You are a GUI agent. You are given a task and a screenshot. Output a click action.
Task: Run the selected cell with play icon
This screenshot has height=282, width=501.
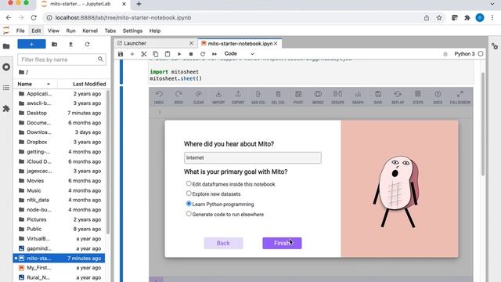tap(179, 54)
